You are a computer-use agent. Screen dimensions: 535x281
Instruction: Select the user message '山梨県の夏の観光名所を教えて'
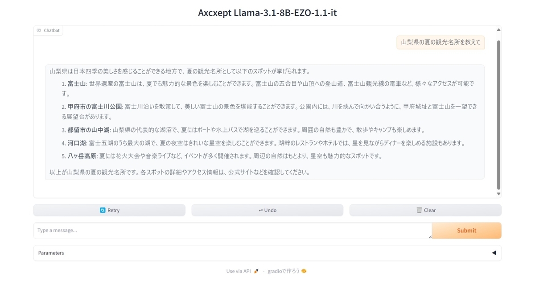point(440,42)
